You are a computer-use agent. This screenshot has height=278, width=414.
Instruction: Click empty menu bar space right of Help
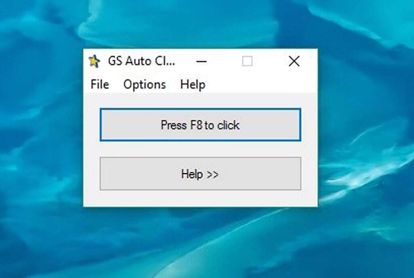[x=259, y=85]
